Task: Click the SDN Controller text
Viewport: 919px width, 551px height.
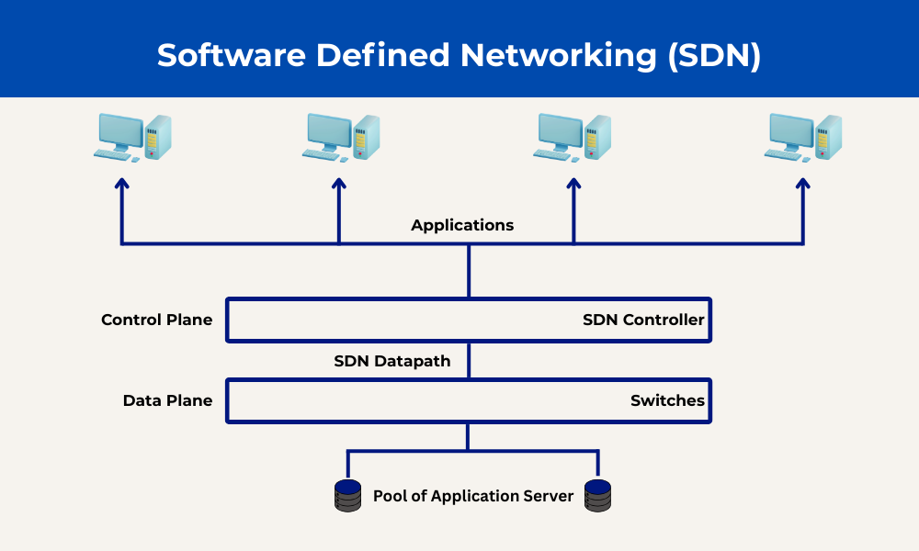Action: click(643, 320)
